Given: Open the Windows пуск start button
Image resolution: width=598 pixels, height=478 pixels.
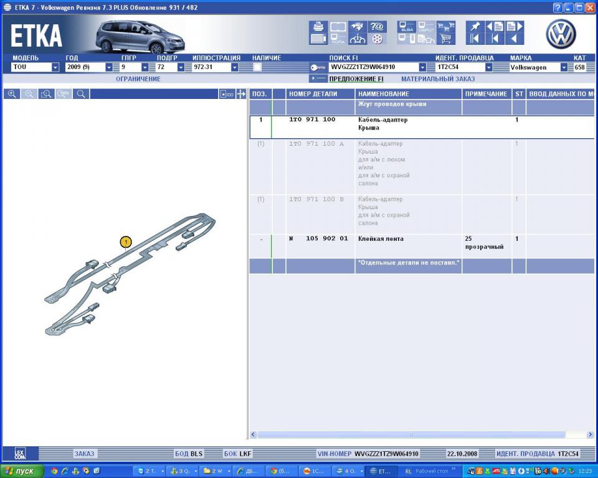Looking at the screenshot, I should [22, 471].
